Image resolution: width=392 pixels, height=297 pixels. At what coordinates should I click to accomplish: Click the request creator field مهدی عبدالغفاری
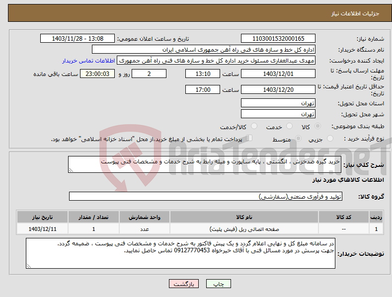tap(216, 61)
